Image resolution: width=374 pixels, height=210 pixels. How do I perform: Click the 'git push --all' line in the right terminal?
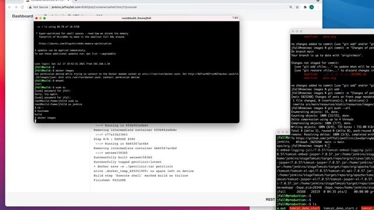(x=321, y=108)
